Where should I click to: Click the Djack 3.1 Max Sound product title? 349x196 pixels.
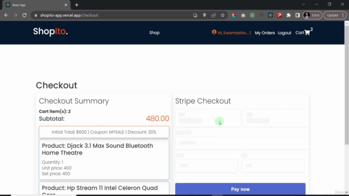[x=97, y=149]
